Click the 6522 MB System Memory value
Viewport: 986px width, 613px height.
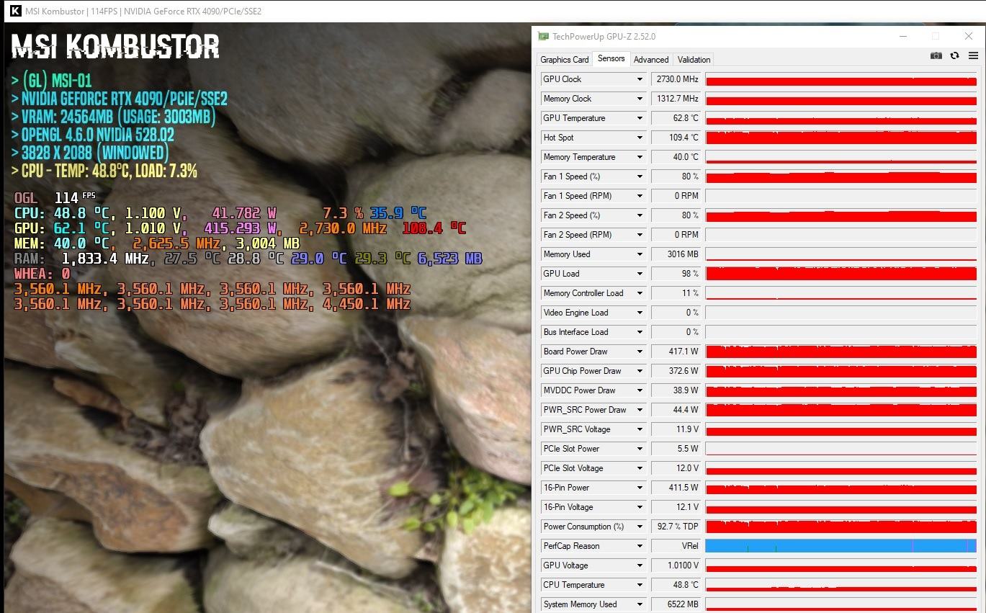click(676, 604)
